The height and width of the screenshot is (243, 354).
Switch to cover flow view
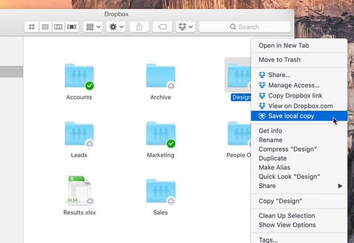pos(72,27)
